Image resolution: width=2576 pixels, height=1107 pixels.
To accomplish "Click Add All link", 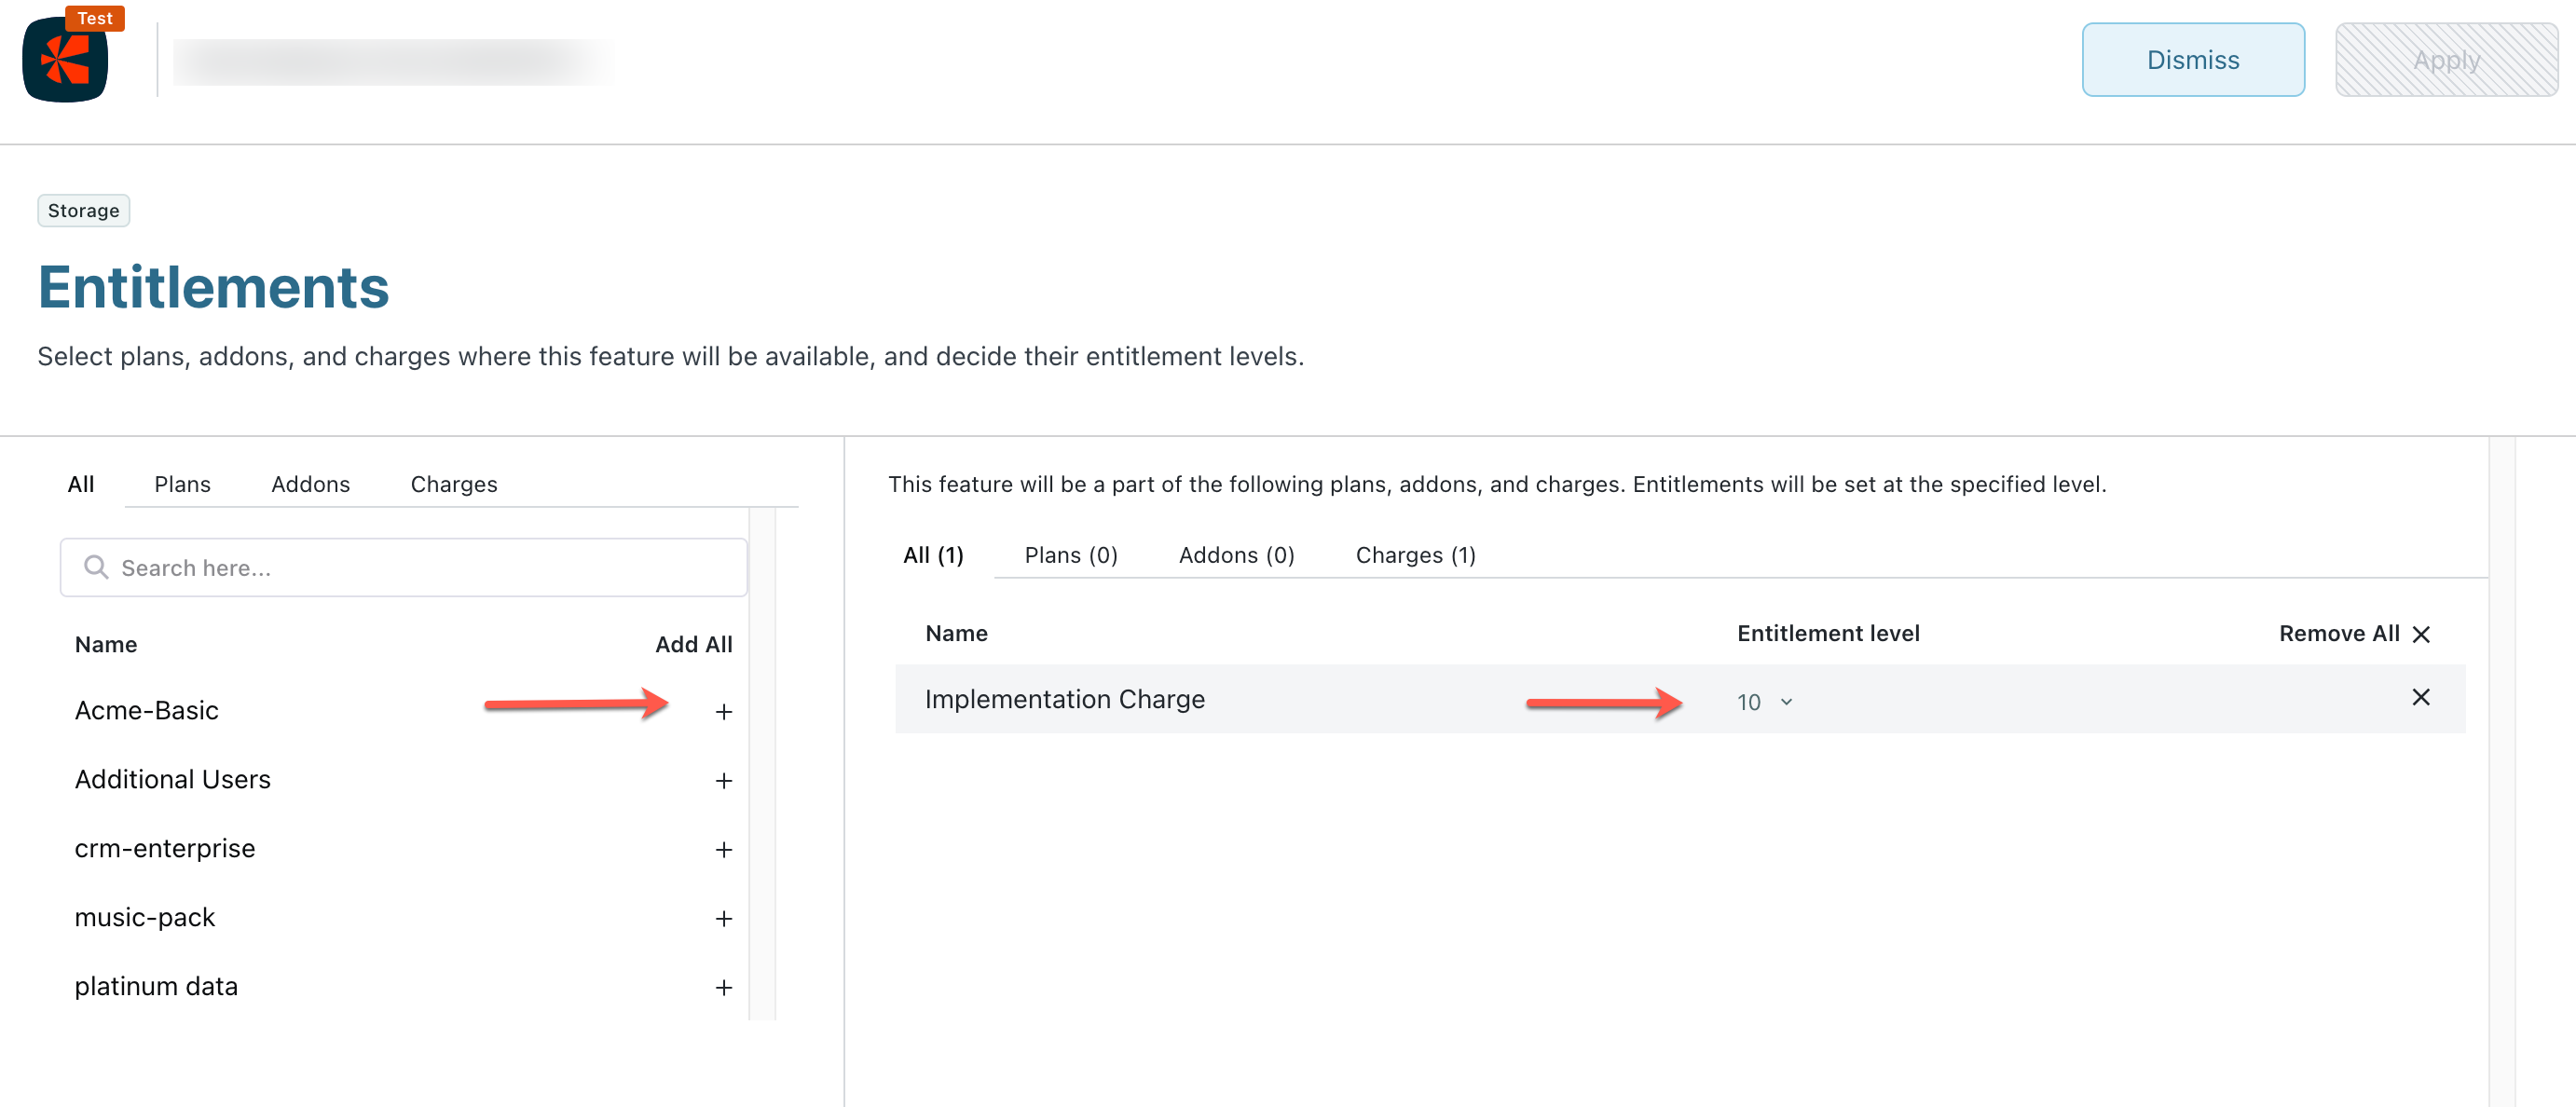I will [693, 644].
